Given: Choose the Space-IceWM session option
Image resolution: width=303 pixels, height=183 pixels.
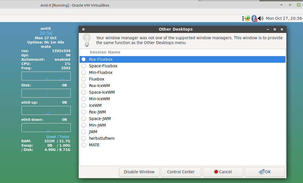Looking at the screenshot, I should (84, 92).
